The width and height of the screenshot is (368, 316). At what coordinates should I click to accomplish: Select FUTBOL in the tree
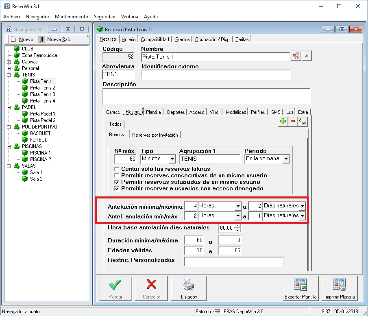[39, 139]
